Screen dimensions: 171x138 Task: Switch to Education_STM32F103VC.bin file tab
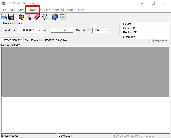point(45,40)
